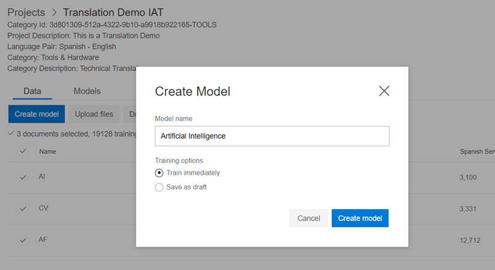Open the Upload files button
The width and height of the screenshot is (495, 270).
click(94, 114)
